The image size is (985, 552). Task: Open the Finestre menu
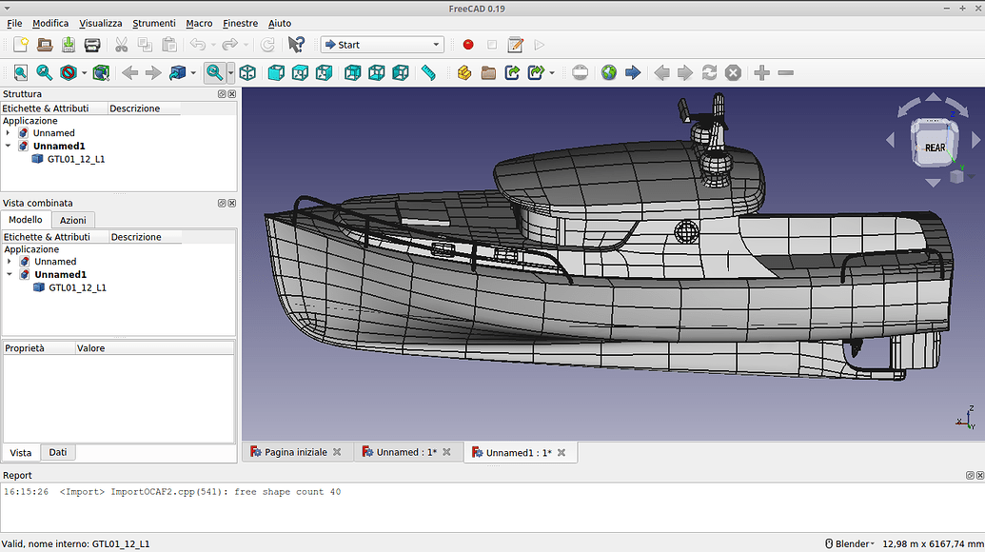tap(240, 23)
